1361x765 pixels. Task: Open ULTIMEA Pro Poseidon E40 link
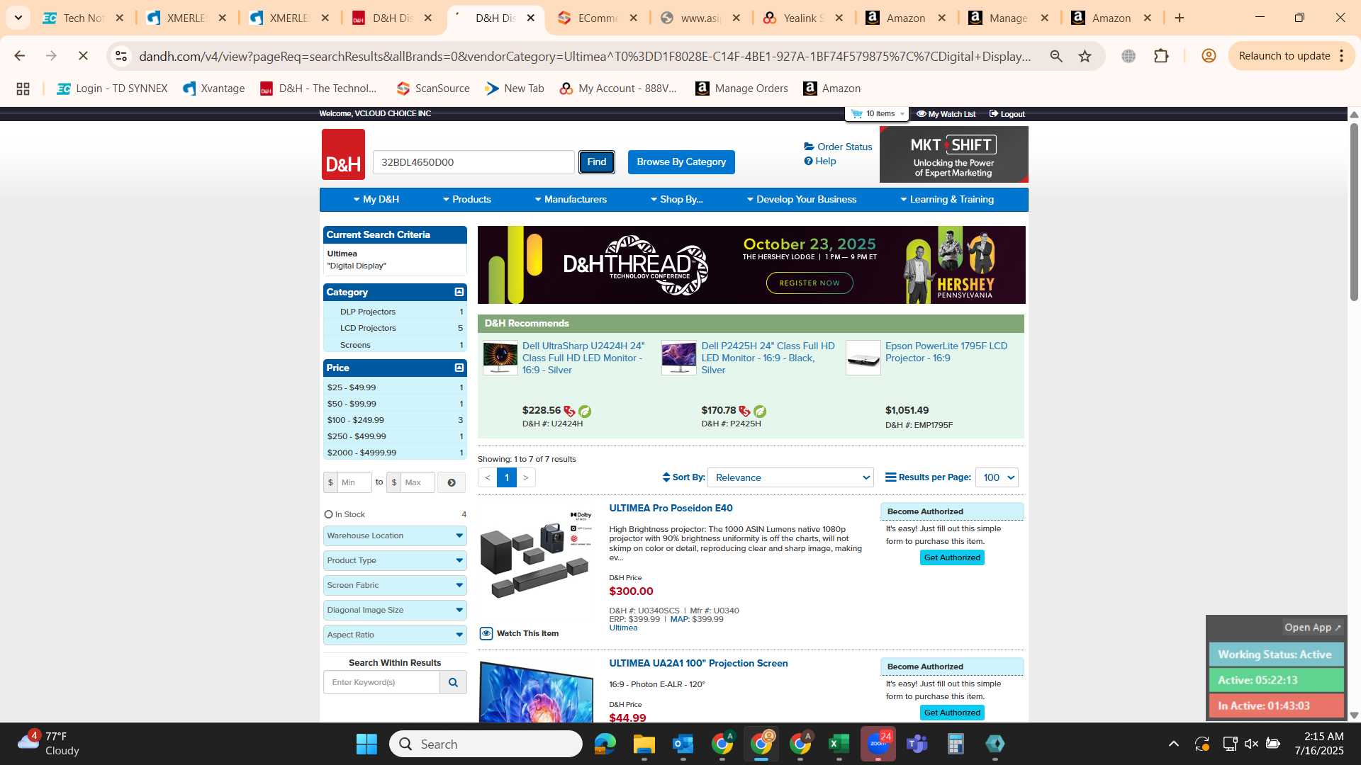(x=671, y=508)
